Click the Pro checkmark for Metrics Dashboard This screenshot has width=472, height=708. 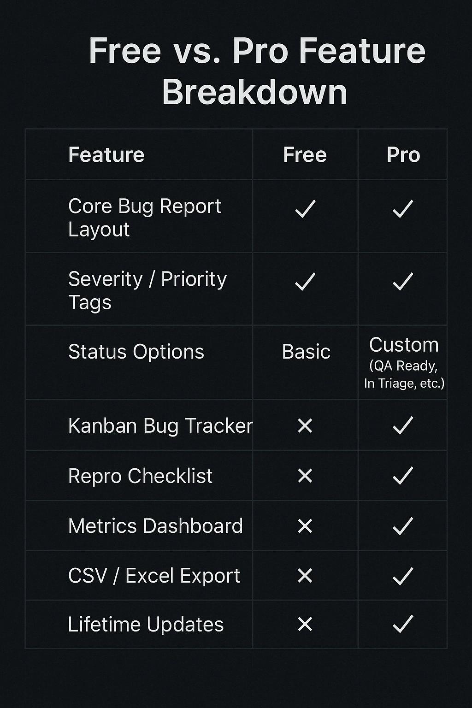(403, 526)
